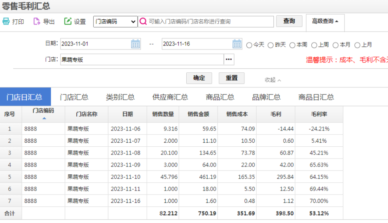Click the magnifier icon in search box
The image size is (388, 223).
click(143, 21)
